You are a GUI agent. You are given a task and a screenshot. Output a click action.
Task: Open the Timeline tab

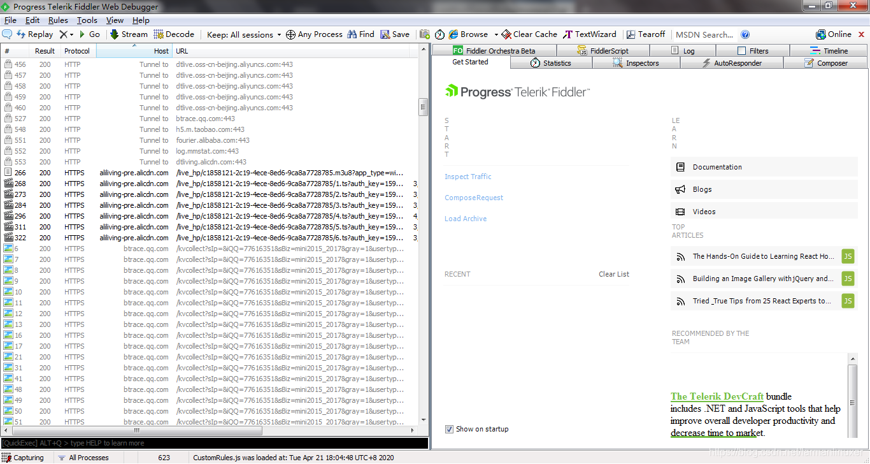[x=829, y=51]
